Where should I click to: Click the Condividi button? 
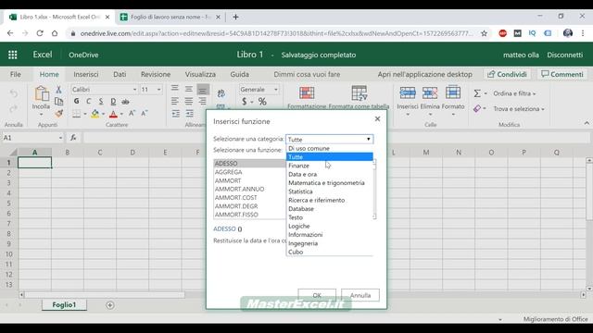point(507,74)
